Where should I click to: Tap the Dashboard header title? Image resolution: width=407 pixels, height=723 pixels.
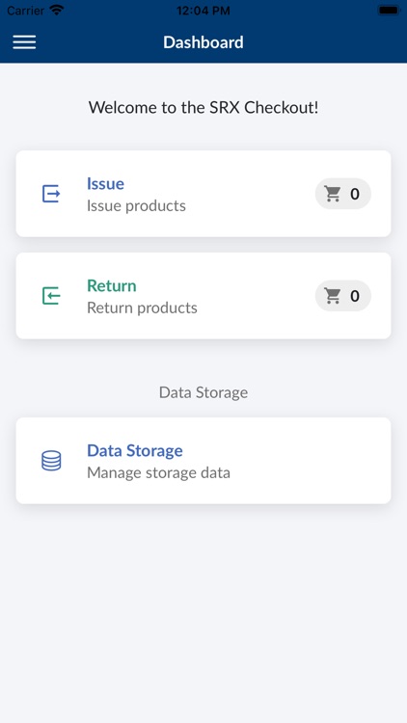point(203,42)
